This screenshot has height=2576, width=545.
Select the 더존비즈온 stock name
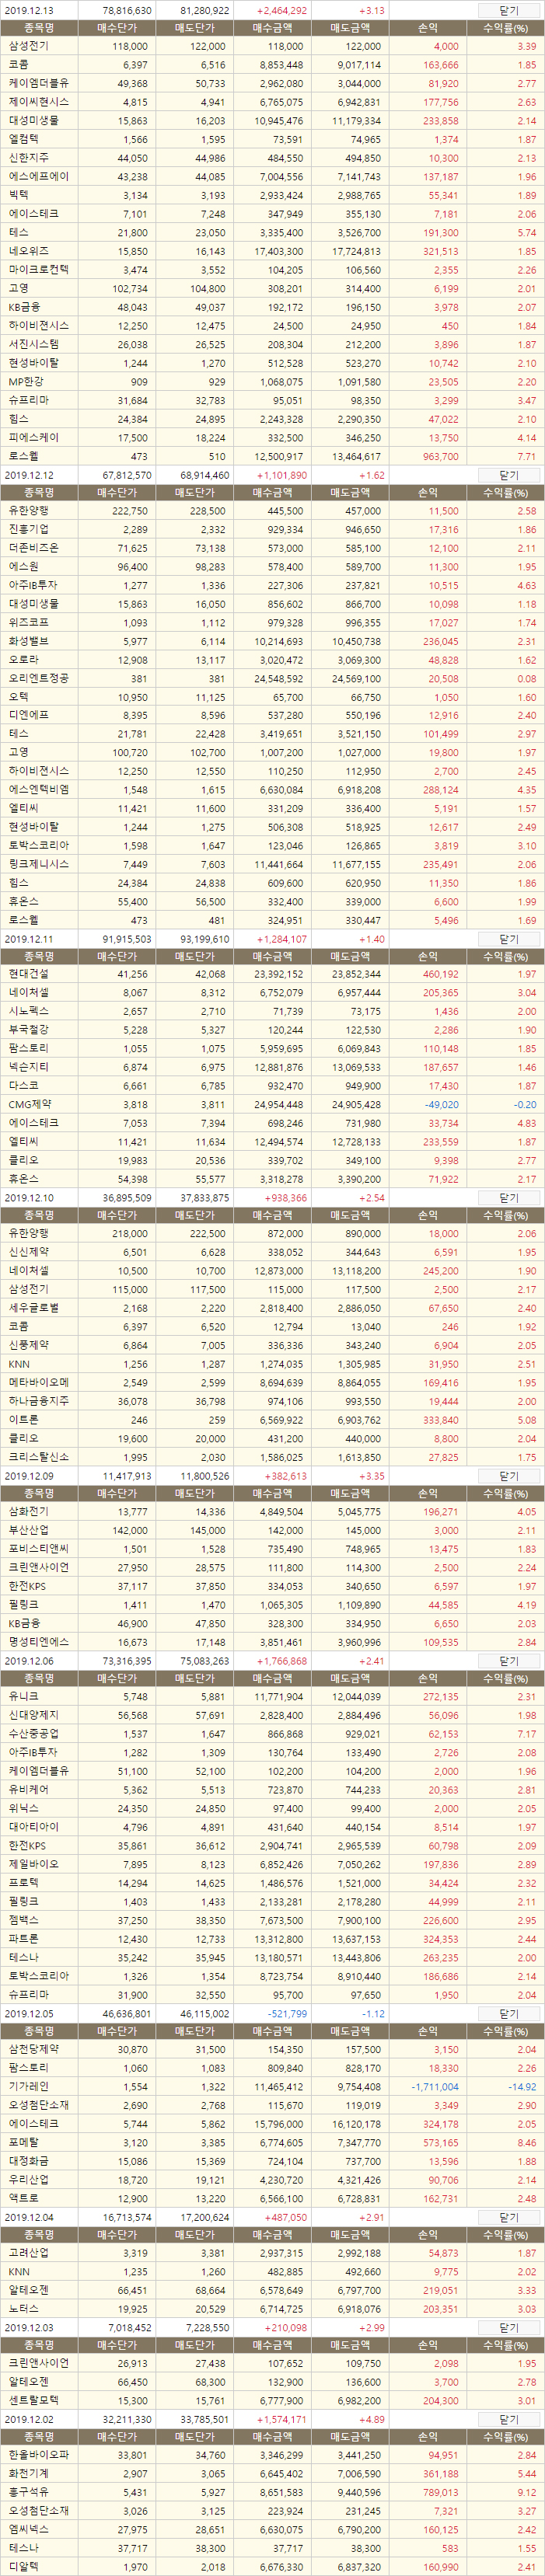tap(34, 548)
